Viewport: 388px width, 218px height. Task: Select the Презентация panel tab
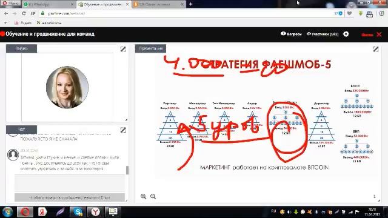point(150,48)
